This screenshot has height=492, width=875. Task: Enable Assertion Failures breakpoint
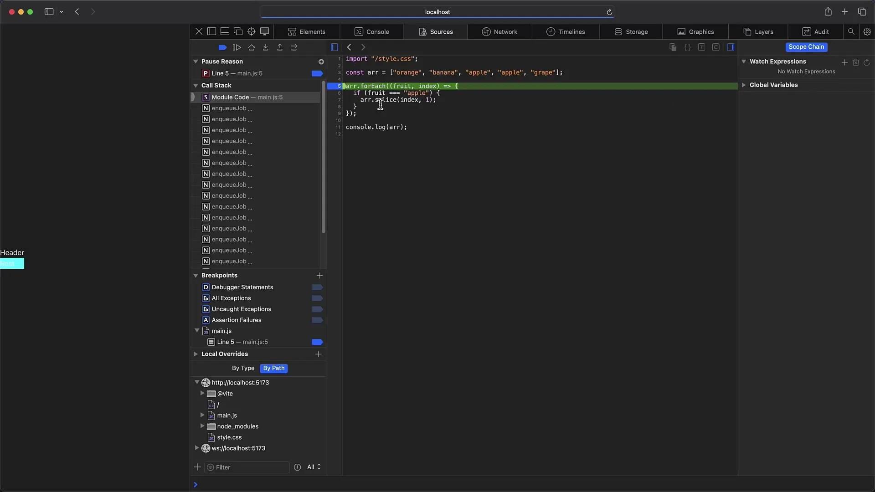point(317,320)
